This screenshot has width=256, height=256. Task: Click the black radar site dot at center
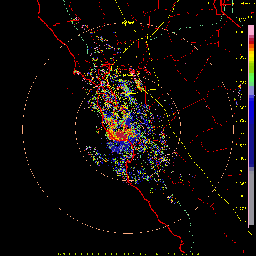(x=128, y=128)
